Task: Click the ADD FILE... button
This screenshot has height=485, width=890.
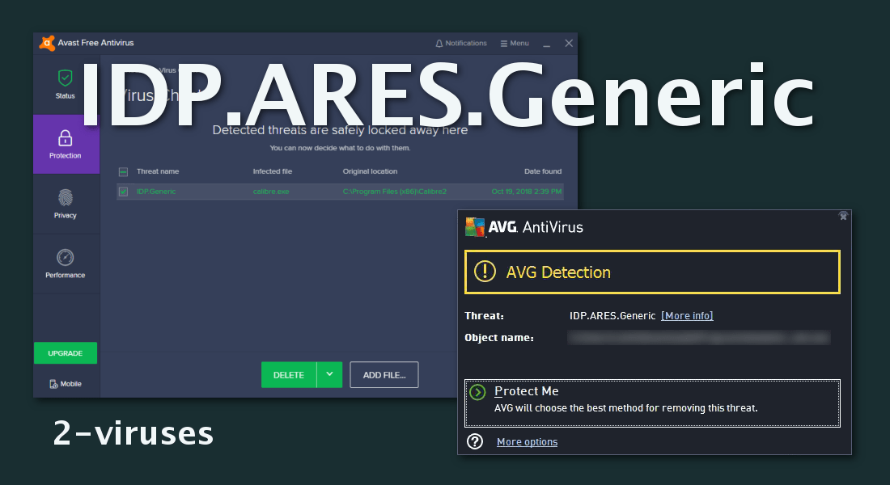Action: point(384,374)
